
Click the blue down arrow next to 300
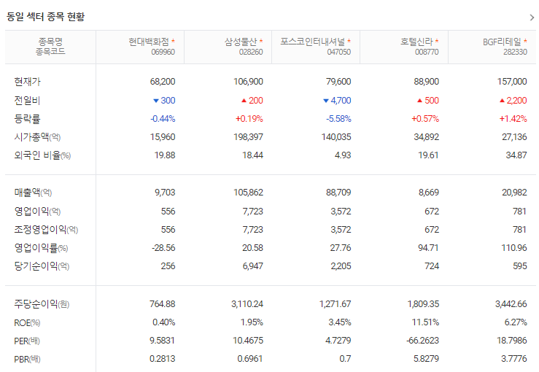click(x=155, y=101)
